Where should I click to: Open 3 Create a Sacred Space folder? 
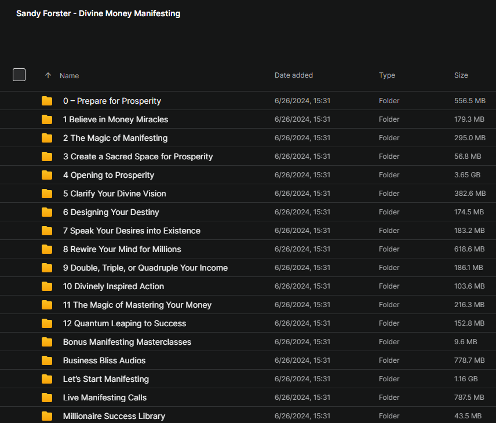[138, 156]
